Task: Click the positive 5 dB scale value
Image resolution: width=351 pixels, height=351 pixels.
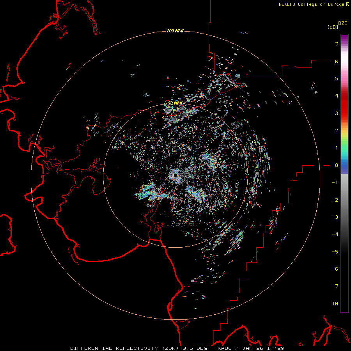Action: pyautogui.click(x=337, y=78)
